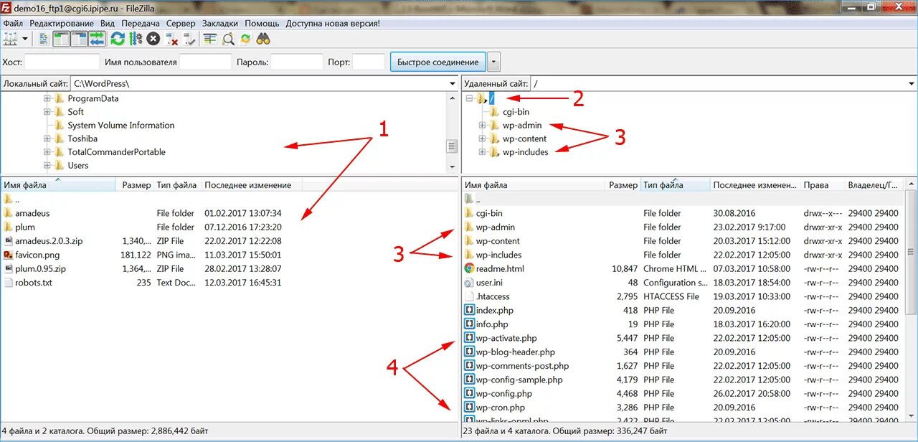Toggle synchronized browsing arrows icon
Viewport: 918px width, 442px height.
pos(245,39)
